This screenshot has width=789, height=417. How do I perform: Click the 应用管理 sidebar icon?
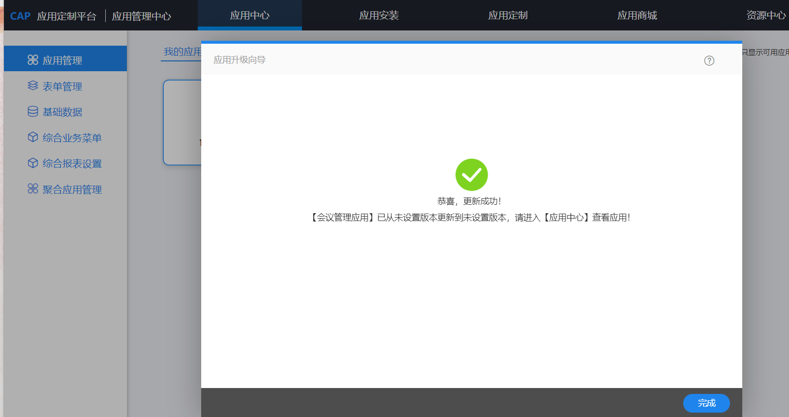pyautogui.click(x=33, y=60)
